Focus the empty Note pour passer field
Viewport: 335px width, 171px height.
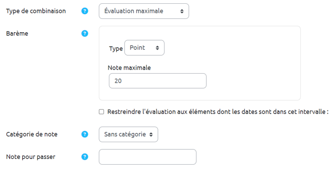click(x=147, y=157)
